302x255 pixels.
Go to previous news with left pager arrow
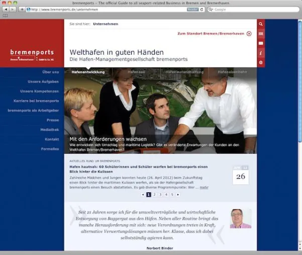pyautogui.click(x=143, y=195)
